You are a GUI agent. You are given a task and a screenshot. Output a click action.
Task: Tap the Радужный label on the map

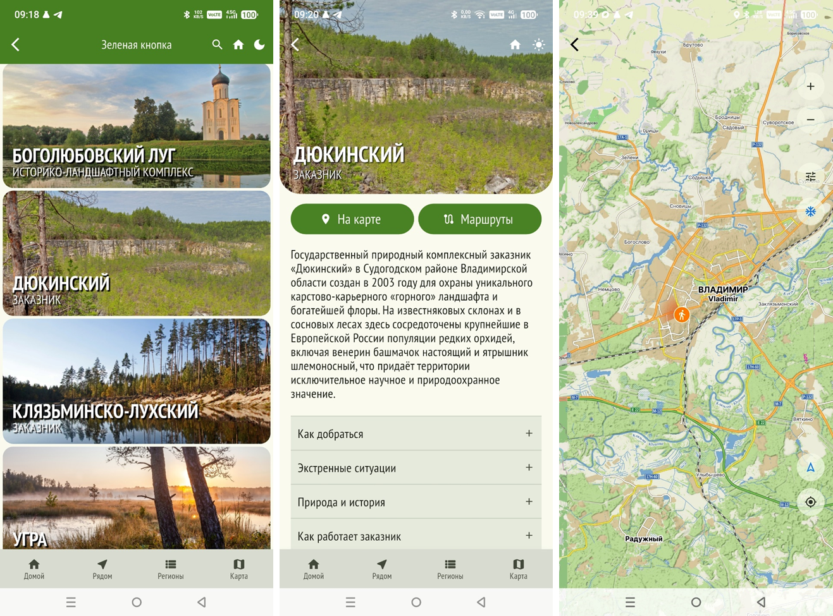[644, 539]
